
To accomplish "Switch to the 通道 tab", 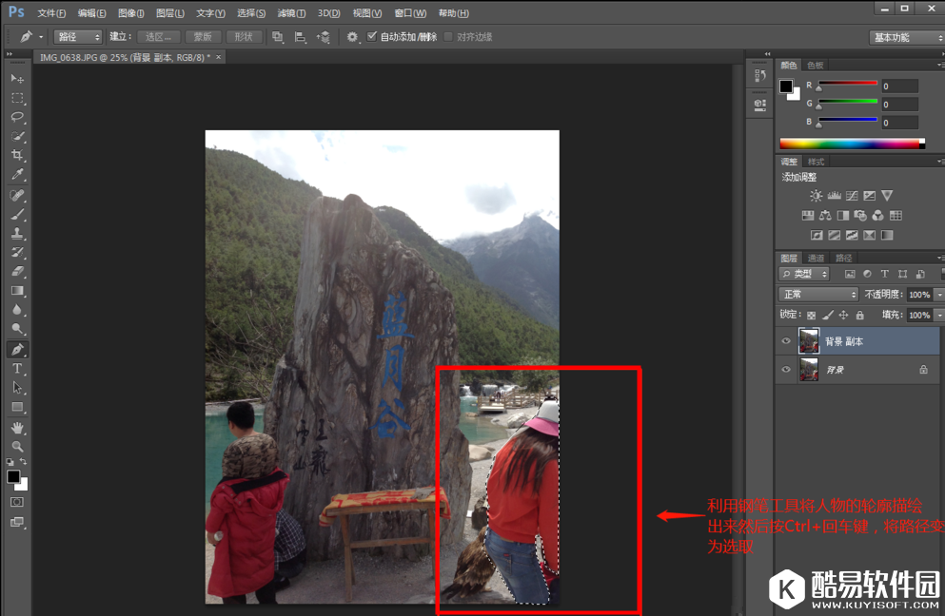I will pyautogui.click(x=816, y=259).
